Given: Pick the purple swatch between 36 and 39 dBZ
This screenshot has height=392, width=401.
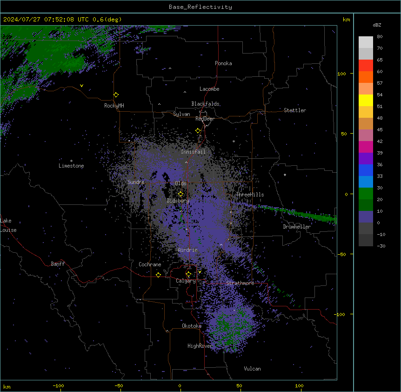Looking at the screenshot, I should tap(366, 159).
